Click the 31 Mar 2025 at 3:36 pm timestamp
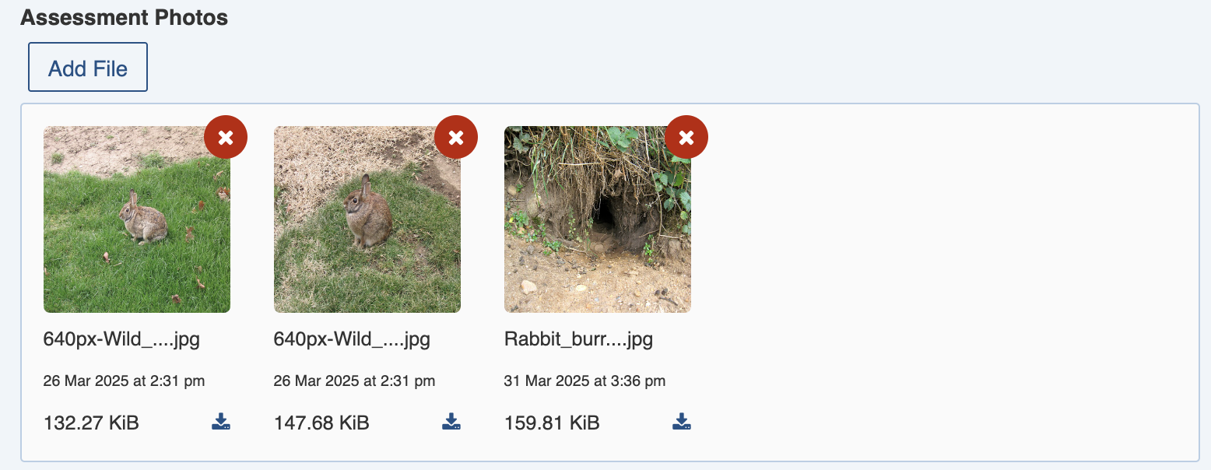 (x=584, y=381)
